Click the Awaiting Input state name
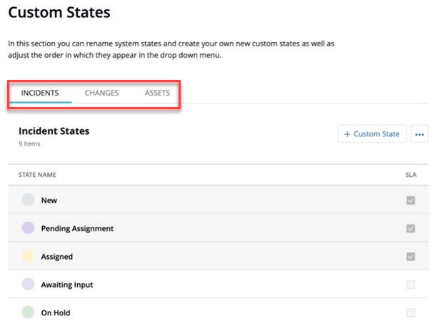The width and height of the screenshot is (437, 321). (x=67, y=285)
